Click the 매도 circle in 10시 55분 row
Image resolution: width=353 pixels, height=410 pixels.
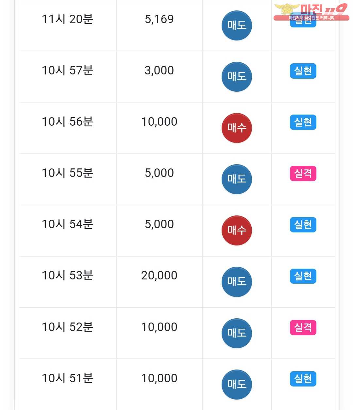click(x=237, y=179)
